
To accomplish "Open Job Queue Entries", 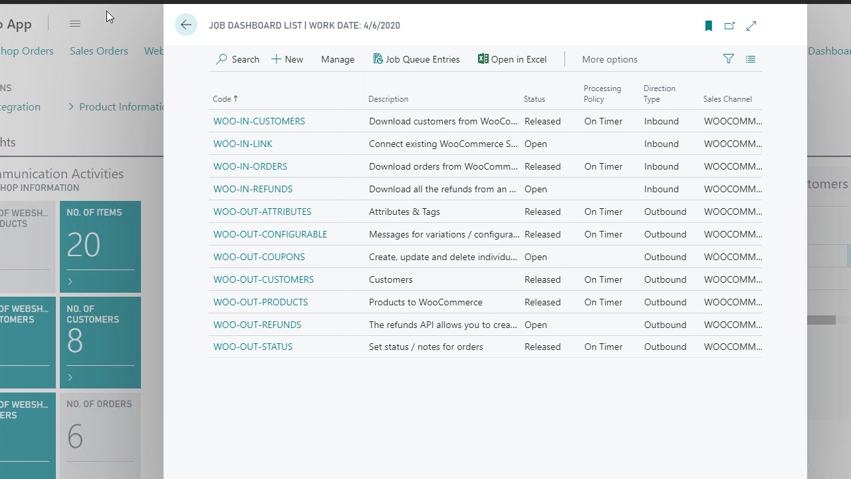I will pos(416,59).
